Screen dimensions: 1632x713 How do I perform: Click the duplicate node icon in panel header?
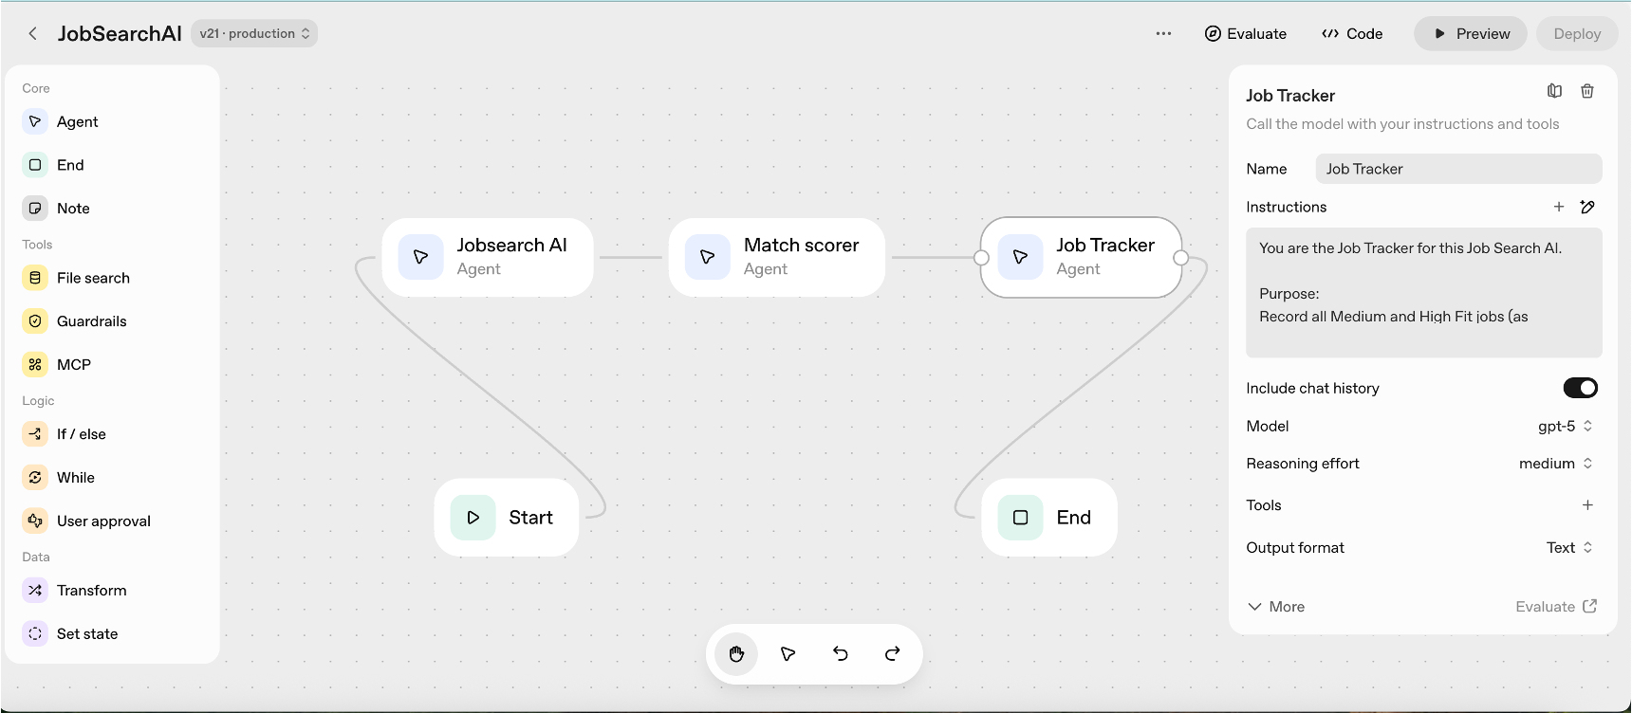1554,91
